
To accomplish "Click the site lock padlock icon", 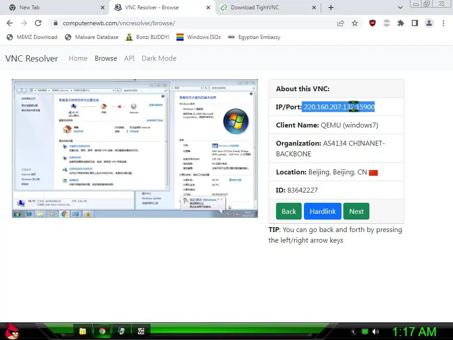I will (56, 23).
